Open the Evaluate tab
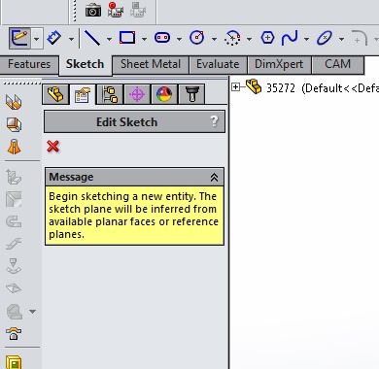The width and height of the screenshot is (379, 369). pos(218,64)
